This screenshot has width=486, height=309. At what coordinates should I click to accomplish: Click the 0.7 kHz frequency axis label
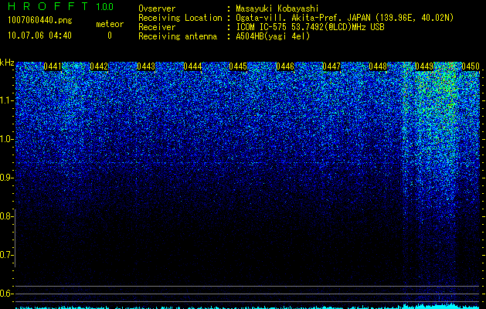[x=6, y=255]
